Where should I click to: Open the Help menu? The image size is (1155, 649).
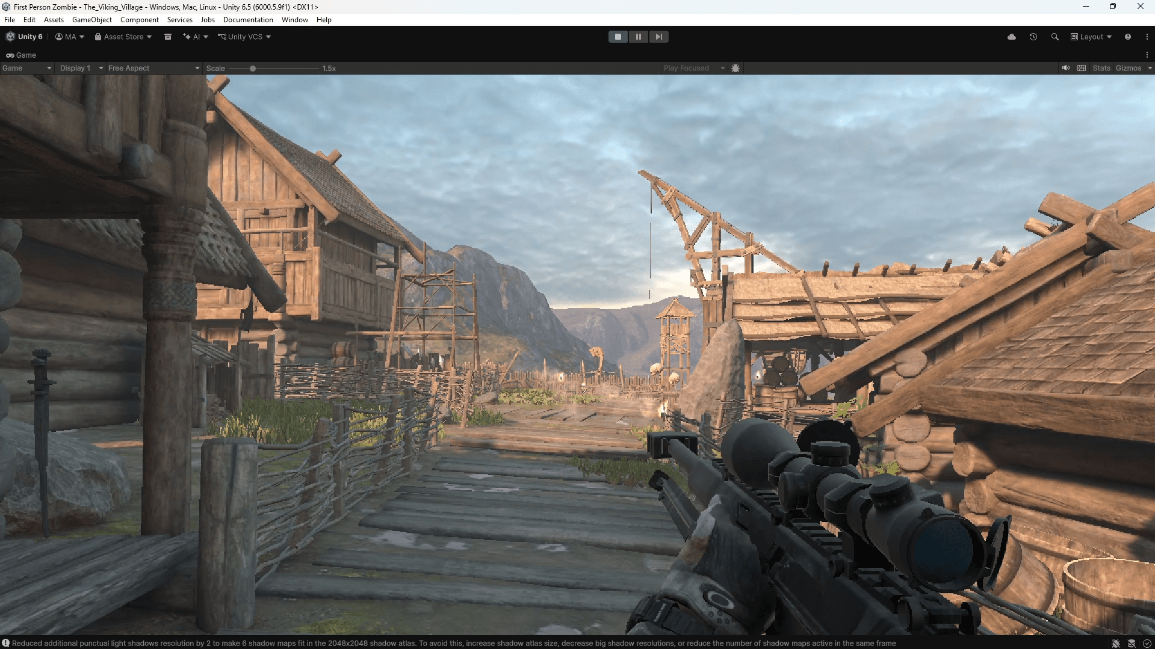324,20
